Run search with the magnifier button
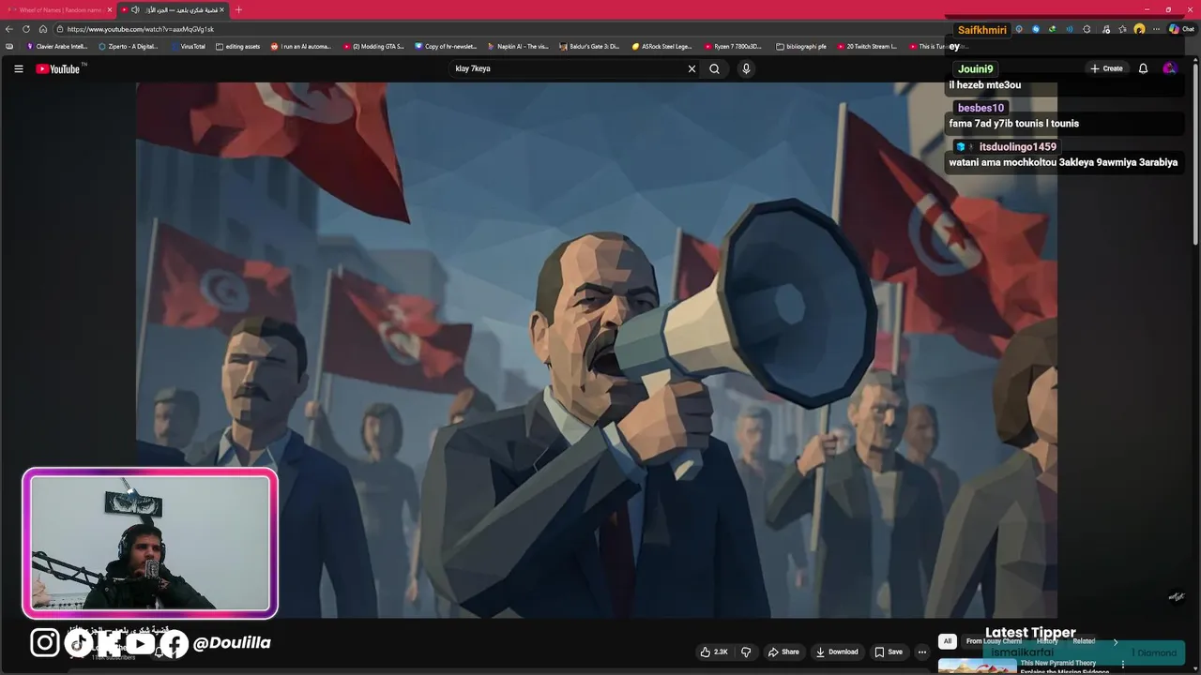The height and width of the screenshot is (675, 1201). (x=714, y=68)
